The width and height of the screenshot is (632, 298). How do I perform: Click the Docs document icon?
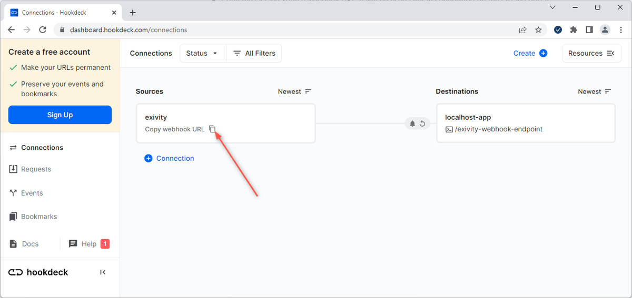(13, 244)
